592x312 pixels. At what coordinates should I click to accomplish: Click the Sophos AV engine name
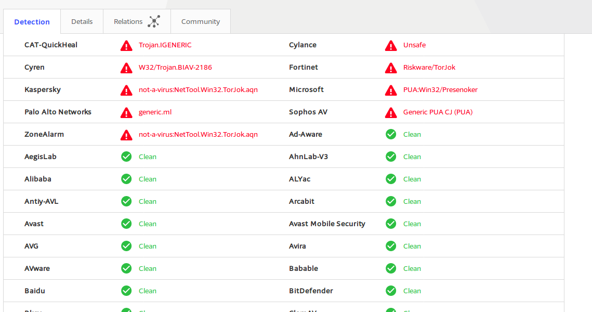coord(308,112)
